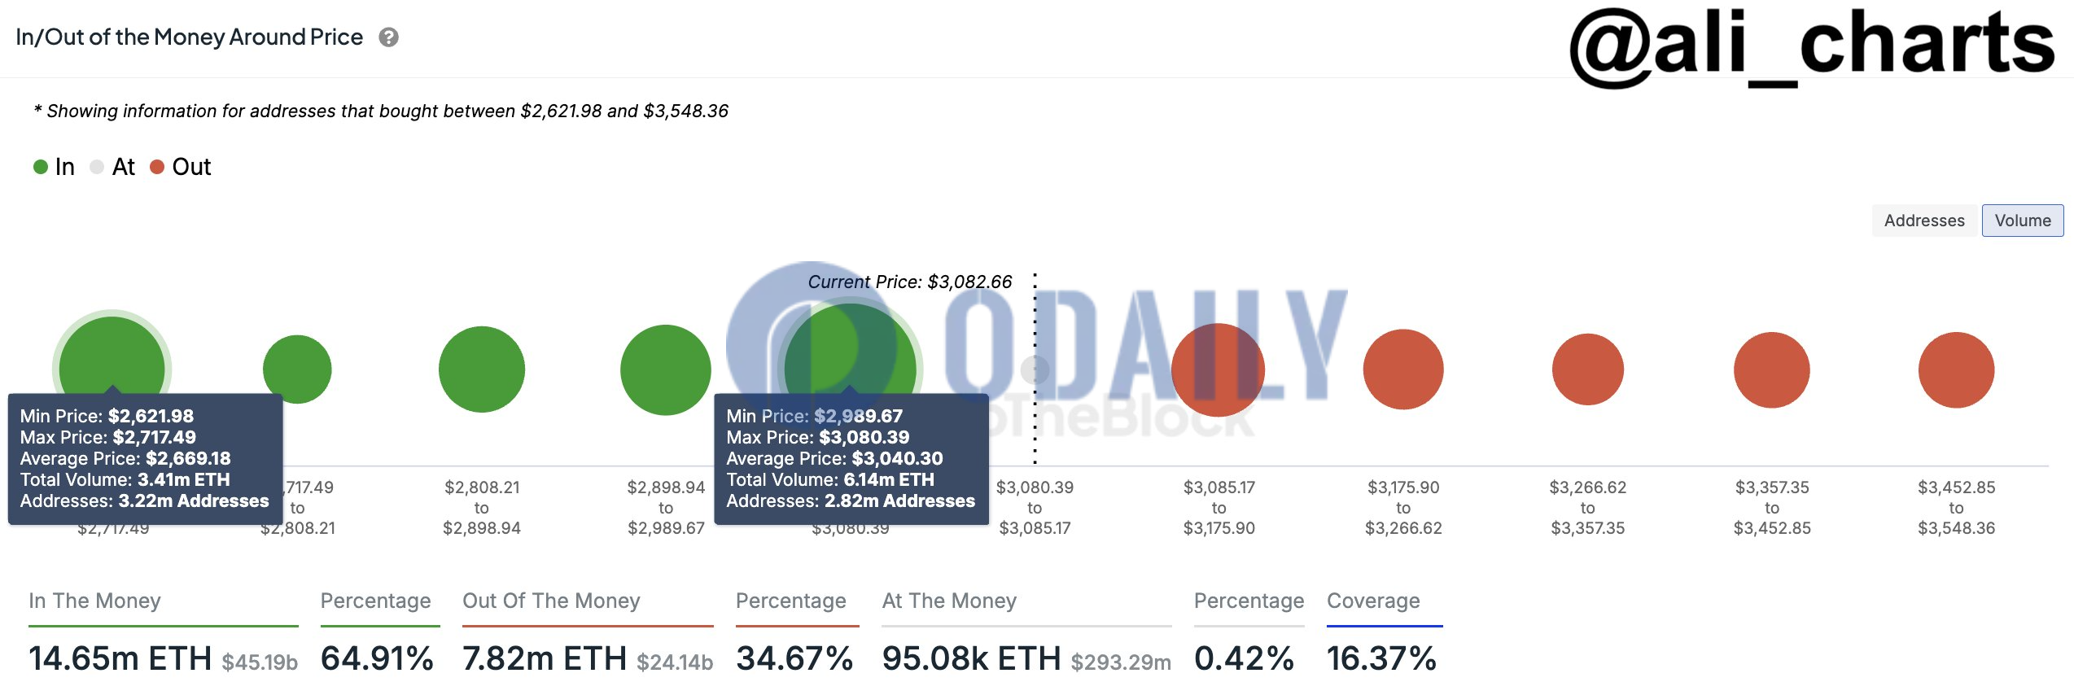The width and height of the screenshot is (2074, 695).
Task: Select green bubble for $2,808.21 to $2,898.94
Action: coord(482,369)
